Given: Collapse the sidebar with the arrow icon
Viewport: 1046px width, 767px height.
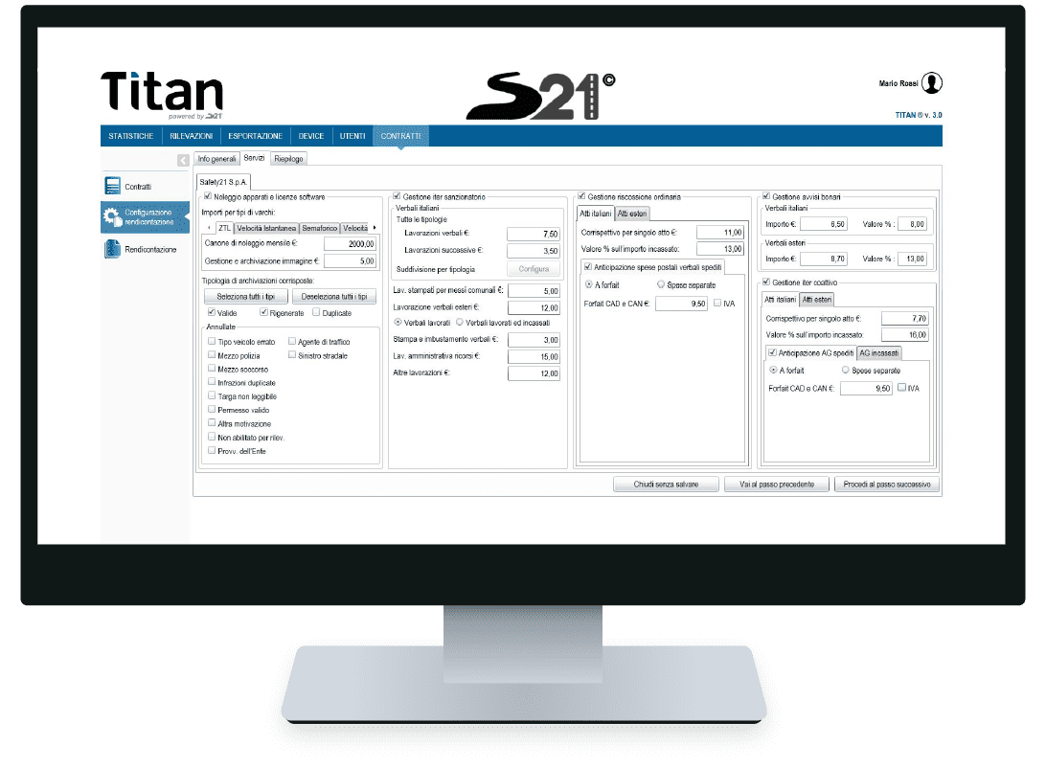Looking at the screenshot, I should point(183,160).
